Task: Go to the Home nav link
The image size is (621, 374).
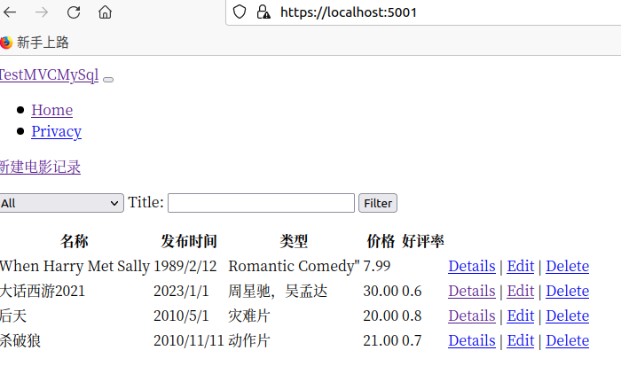Action: 51,110
